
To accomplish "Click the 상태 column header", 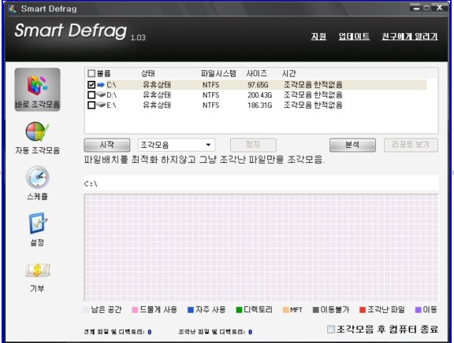I will tap(148, 73).
